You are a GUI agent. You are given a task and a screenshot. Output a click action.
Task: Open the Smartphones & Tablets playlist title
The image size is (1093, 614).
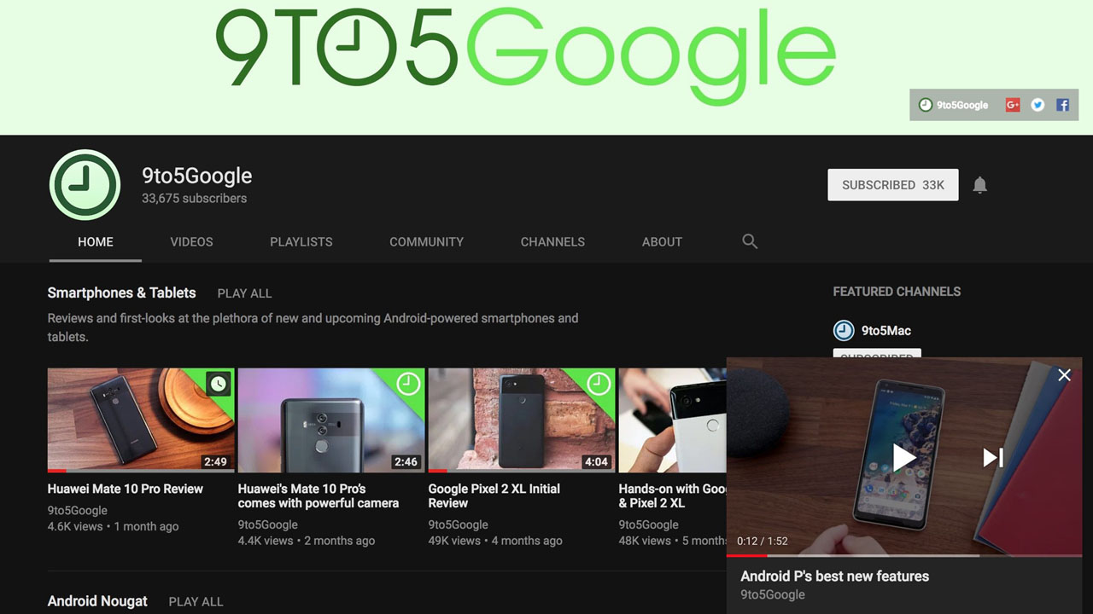122,293
